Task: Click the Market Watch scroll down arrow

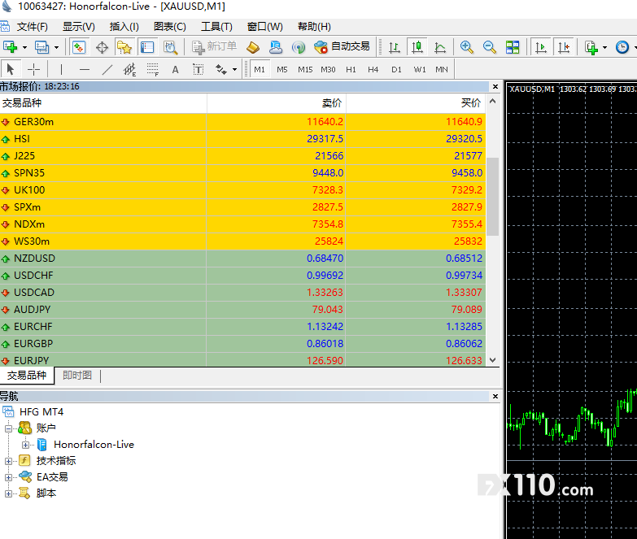Action: (493, 360)
